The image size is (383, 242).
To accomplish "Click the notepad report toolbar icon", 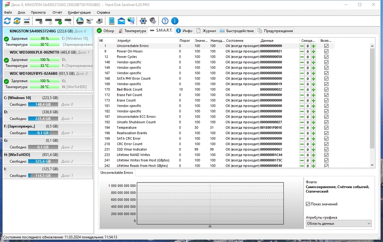I will coord(111,21).
